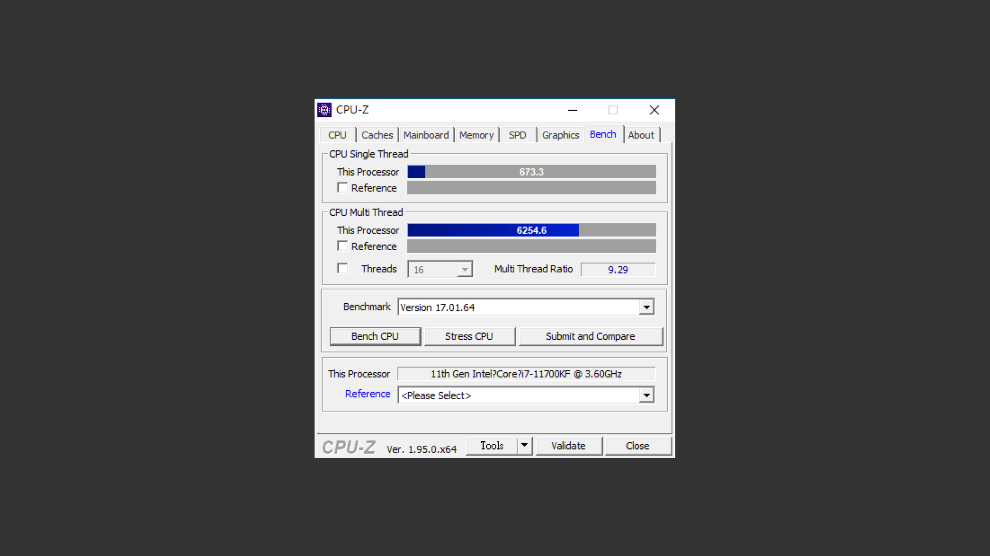Open the Reference processor dropdown
Image resolution: width=990 pixels, height=556 pixels.
click(646, 395)
